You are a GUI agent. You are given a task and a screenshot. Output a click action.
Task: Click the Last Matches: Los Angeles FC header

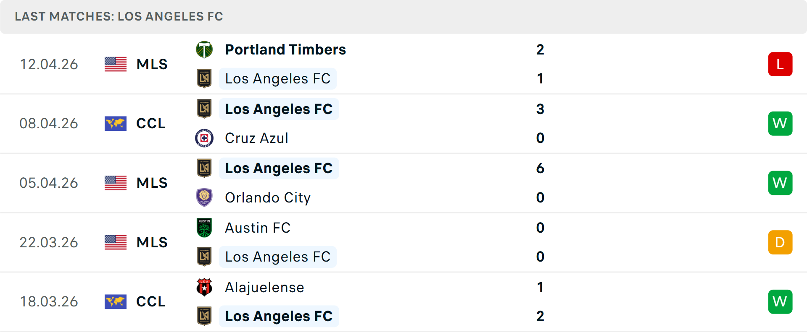point(119,16)
